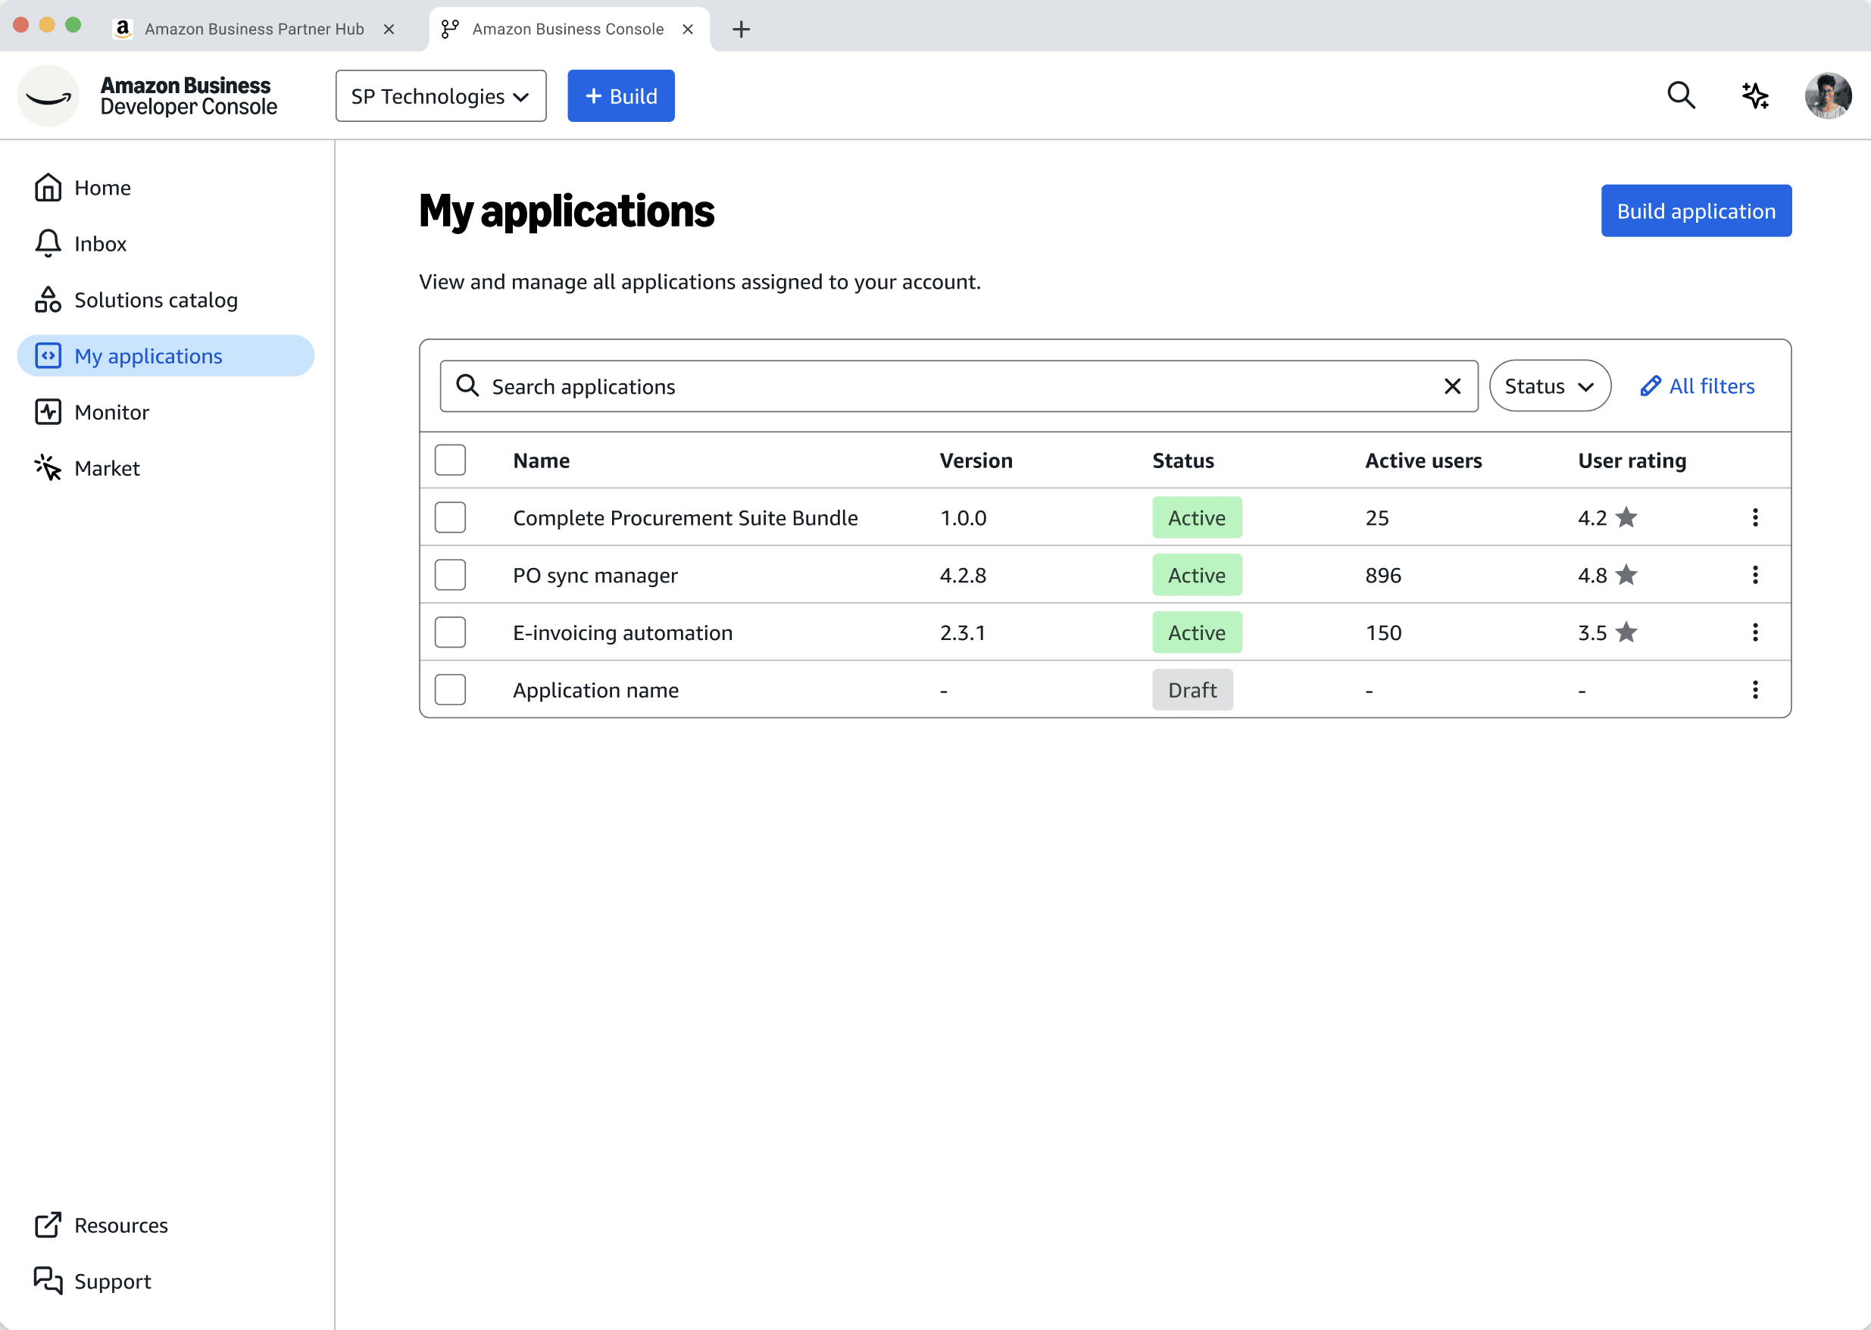
Task: Open the Inbox bell icon
Action: coord(48,243)
